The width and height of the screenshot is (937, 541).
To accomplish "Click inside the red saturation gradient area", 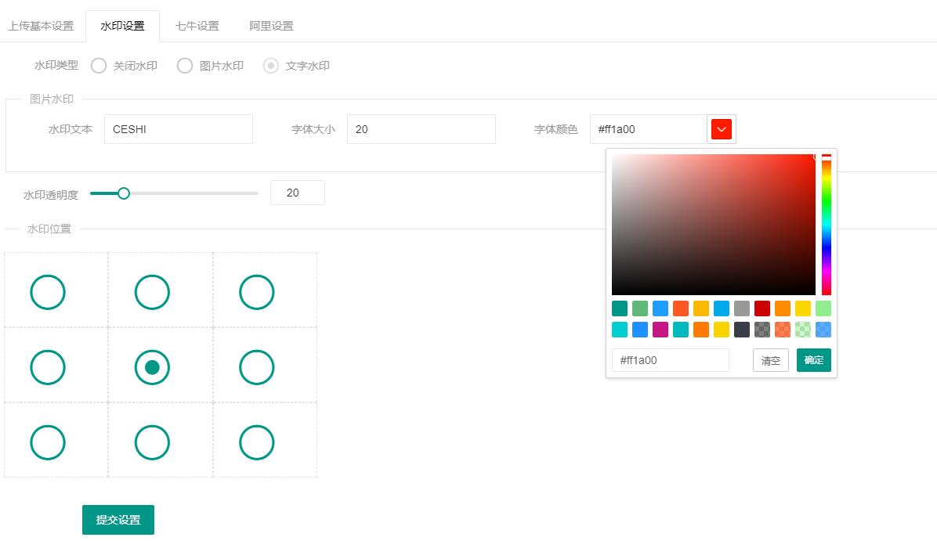I will coord(714,225).
